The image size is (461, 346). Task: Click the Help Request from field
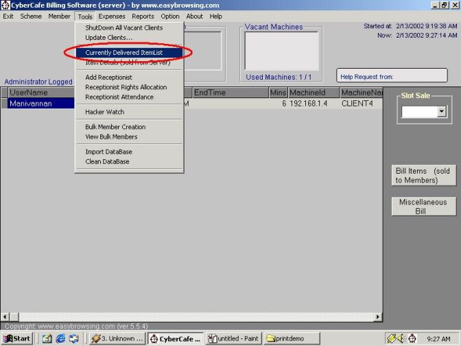point(394,76)
